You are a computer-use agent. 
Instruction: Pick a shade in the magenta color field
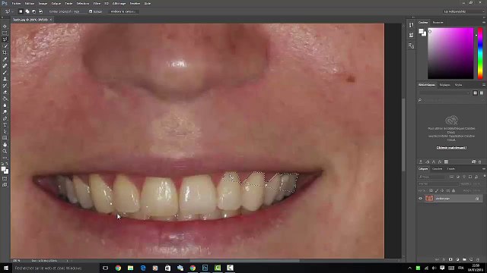(x=450, y=53)
